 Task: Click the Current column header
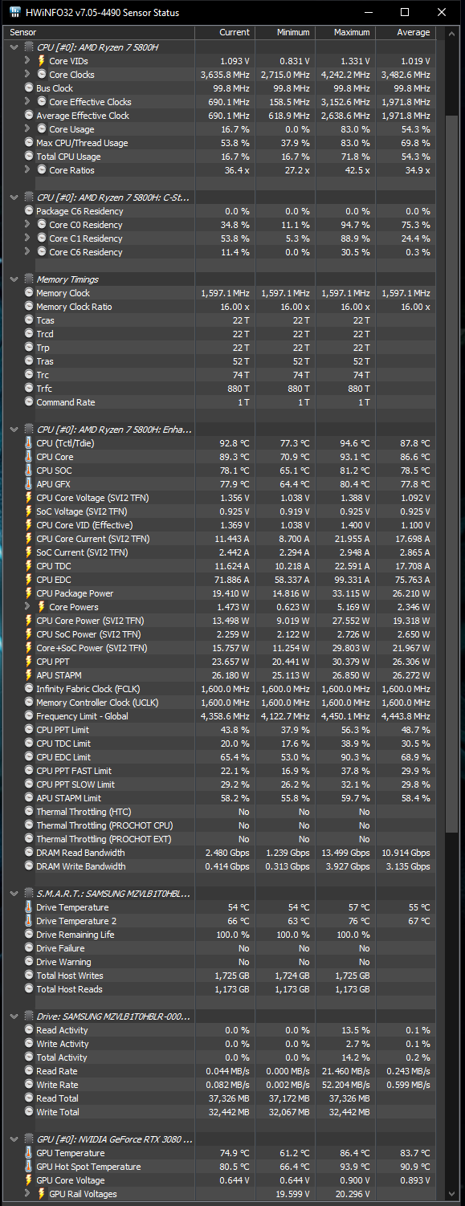click(225, 32)
